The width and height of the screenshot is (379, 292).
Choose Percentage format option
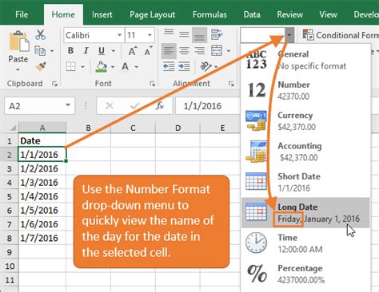tap(305, 274)
